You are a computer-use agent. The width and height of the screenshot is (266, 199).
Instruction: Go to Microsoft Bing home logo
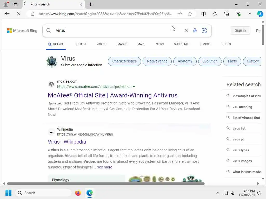22,31
